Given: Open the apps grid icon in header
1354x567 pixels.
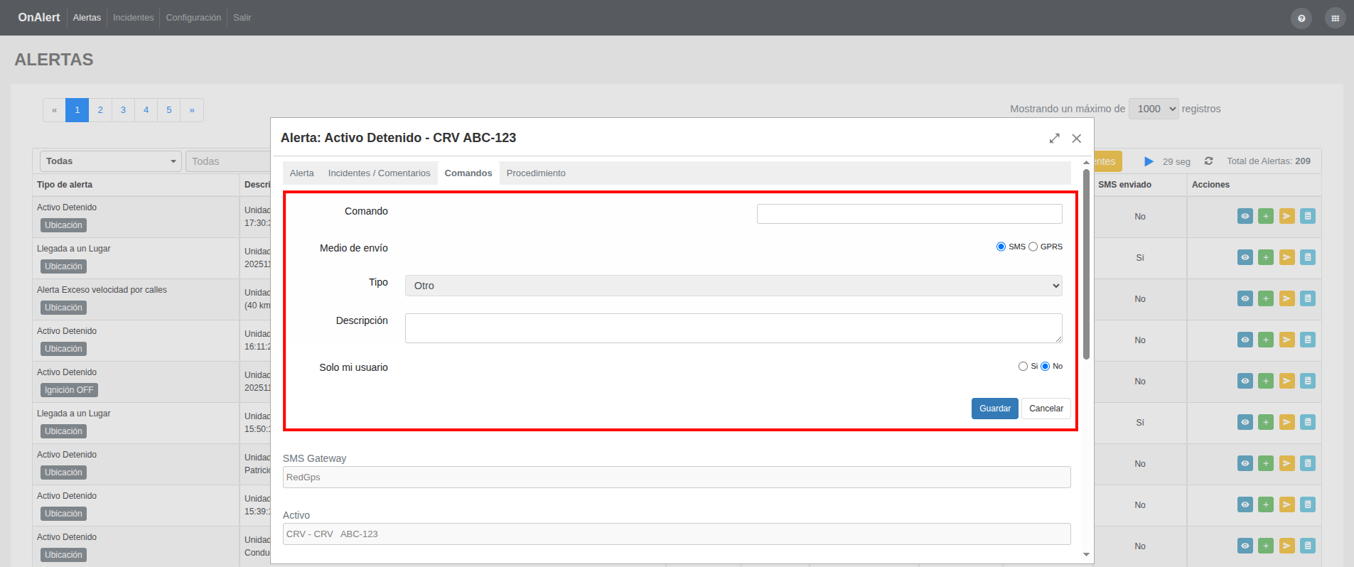Looking at the screenshot, I should tap(1335, 18).
